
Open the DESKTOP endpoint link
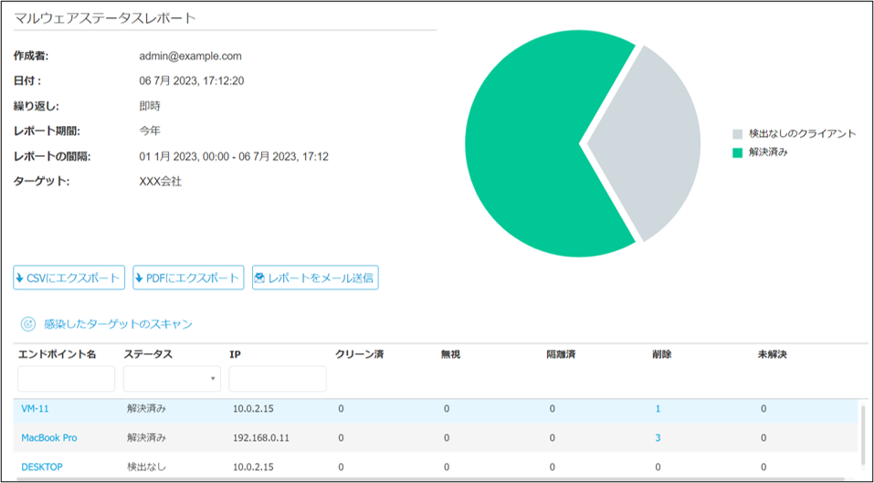pyautogui.click(x=42, y=467)
